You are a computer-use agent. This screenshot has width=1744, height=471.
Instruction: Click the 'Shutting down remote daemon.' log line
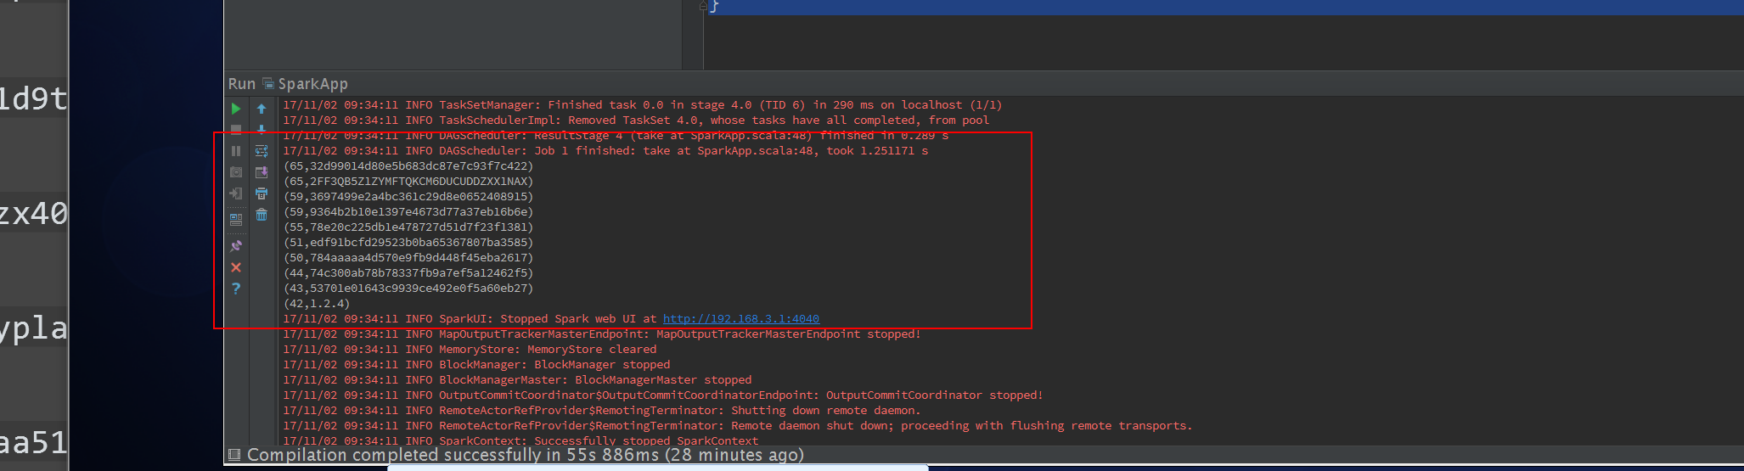[602, 411]
